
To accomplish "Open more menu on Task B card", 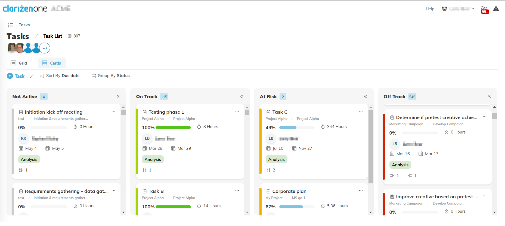I will tap(237, 190).
